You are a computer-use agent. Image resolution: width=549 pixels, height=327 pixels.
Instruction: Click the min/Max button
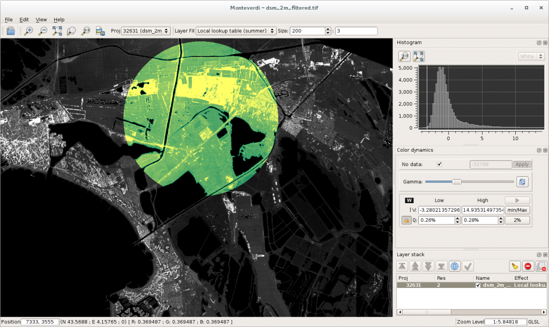(517, 210)
